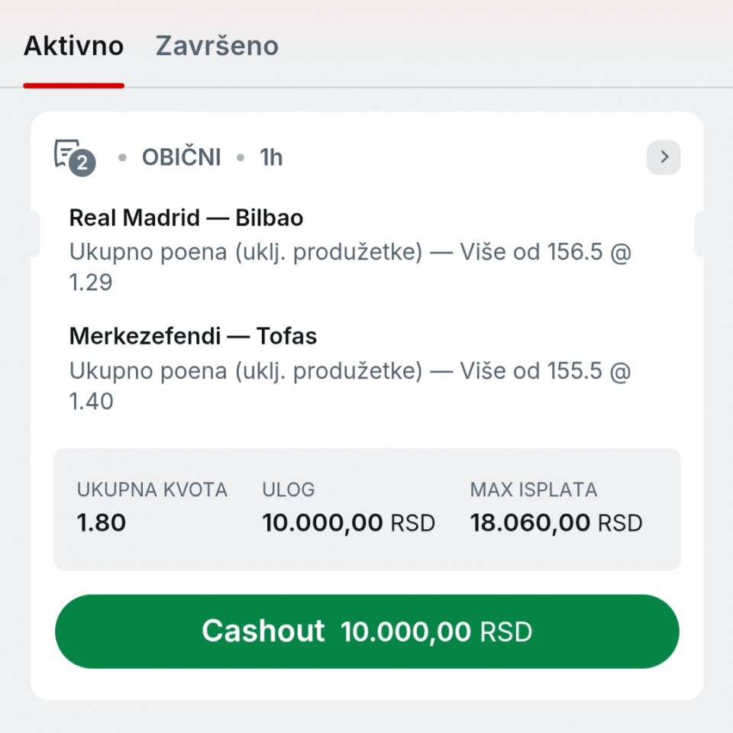The image size is (733, 733).
Task: Expand ticket details with the chevron arrow
Action: [664, 157]
